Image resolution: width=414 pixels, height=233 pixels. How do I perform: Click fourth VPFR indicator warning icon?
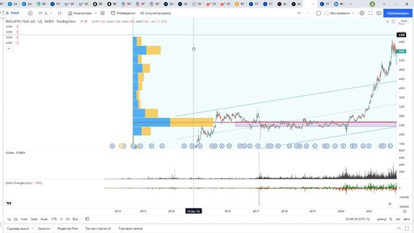tap(17, 43)
